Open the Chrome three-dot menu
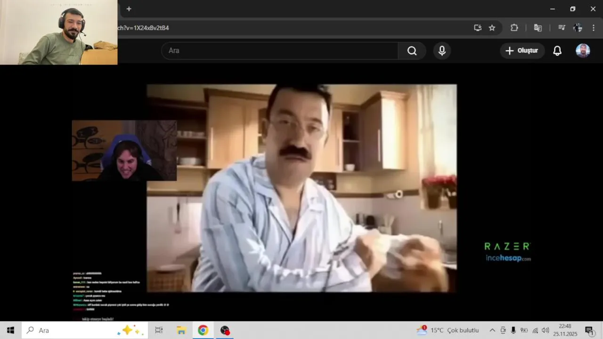The image size is (603, 339). point(593,28)
